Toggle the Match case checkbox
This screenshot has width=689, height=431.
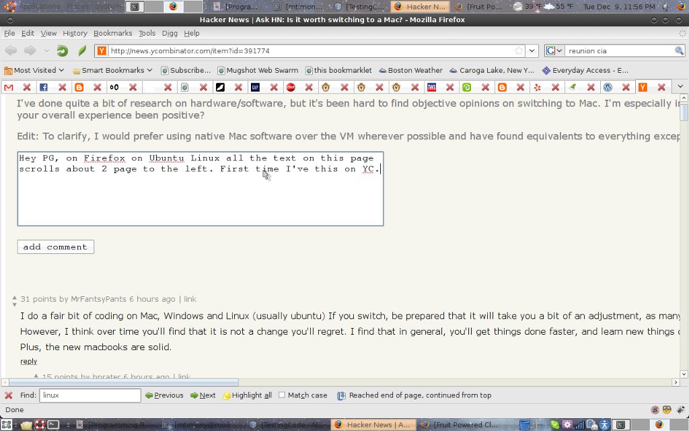pos(282,395)
